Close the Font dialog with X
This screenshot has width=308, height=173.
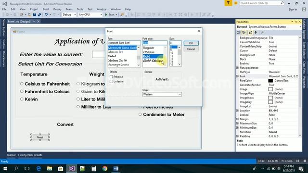(199, 31)
